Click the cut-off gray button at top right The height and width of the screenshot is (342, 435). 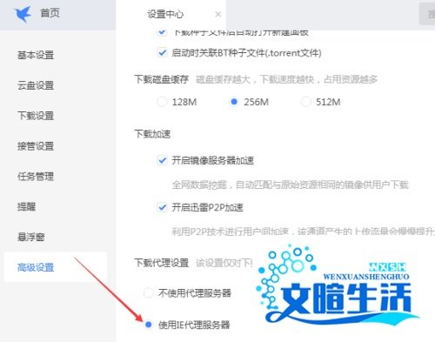427,14
